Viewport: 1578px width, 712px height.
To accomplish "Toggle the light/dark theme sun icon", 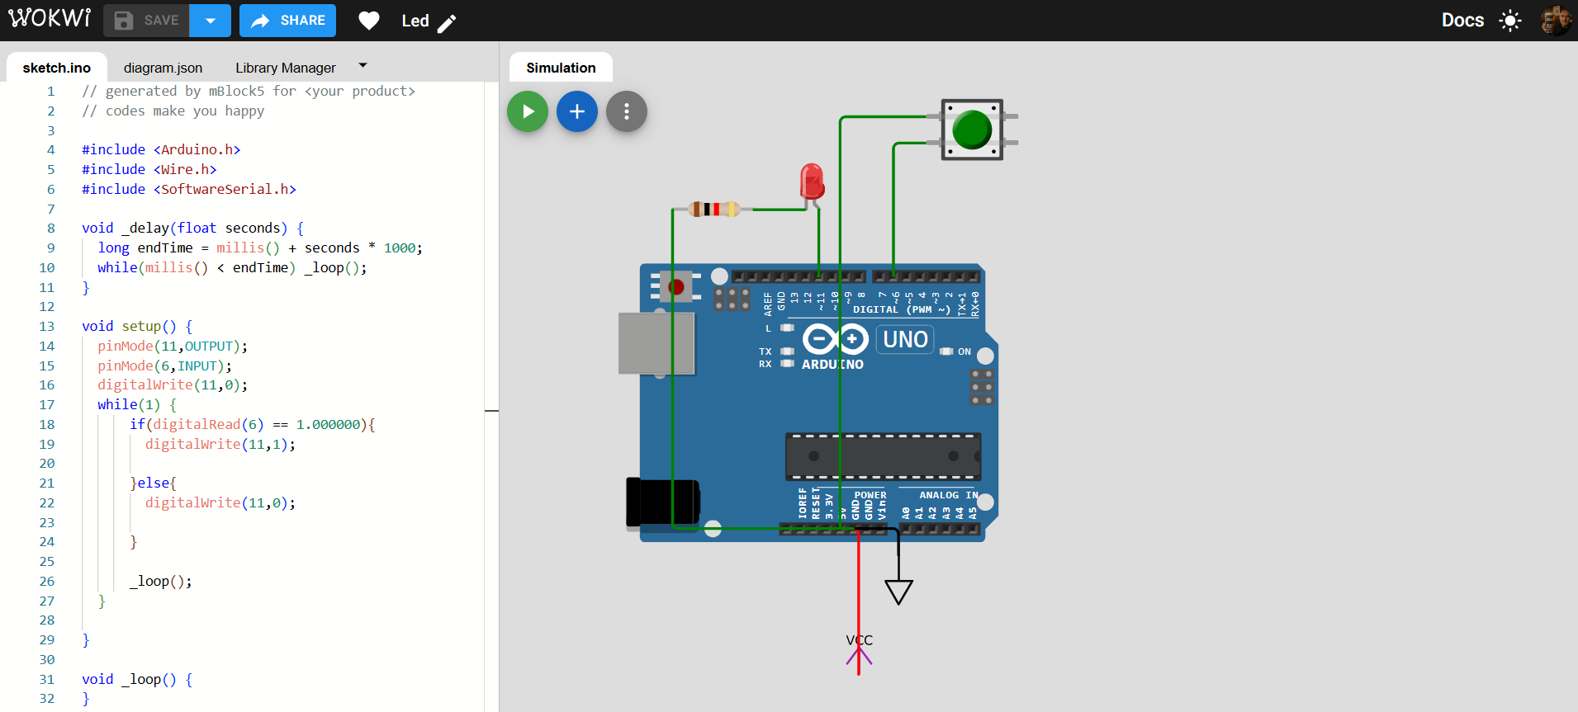I will pos(1510,21).
